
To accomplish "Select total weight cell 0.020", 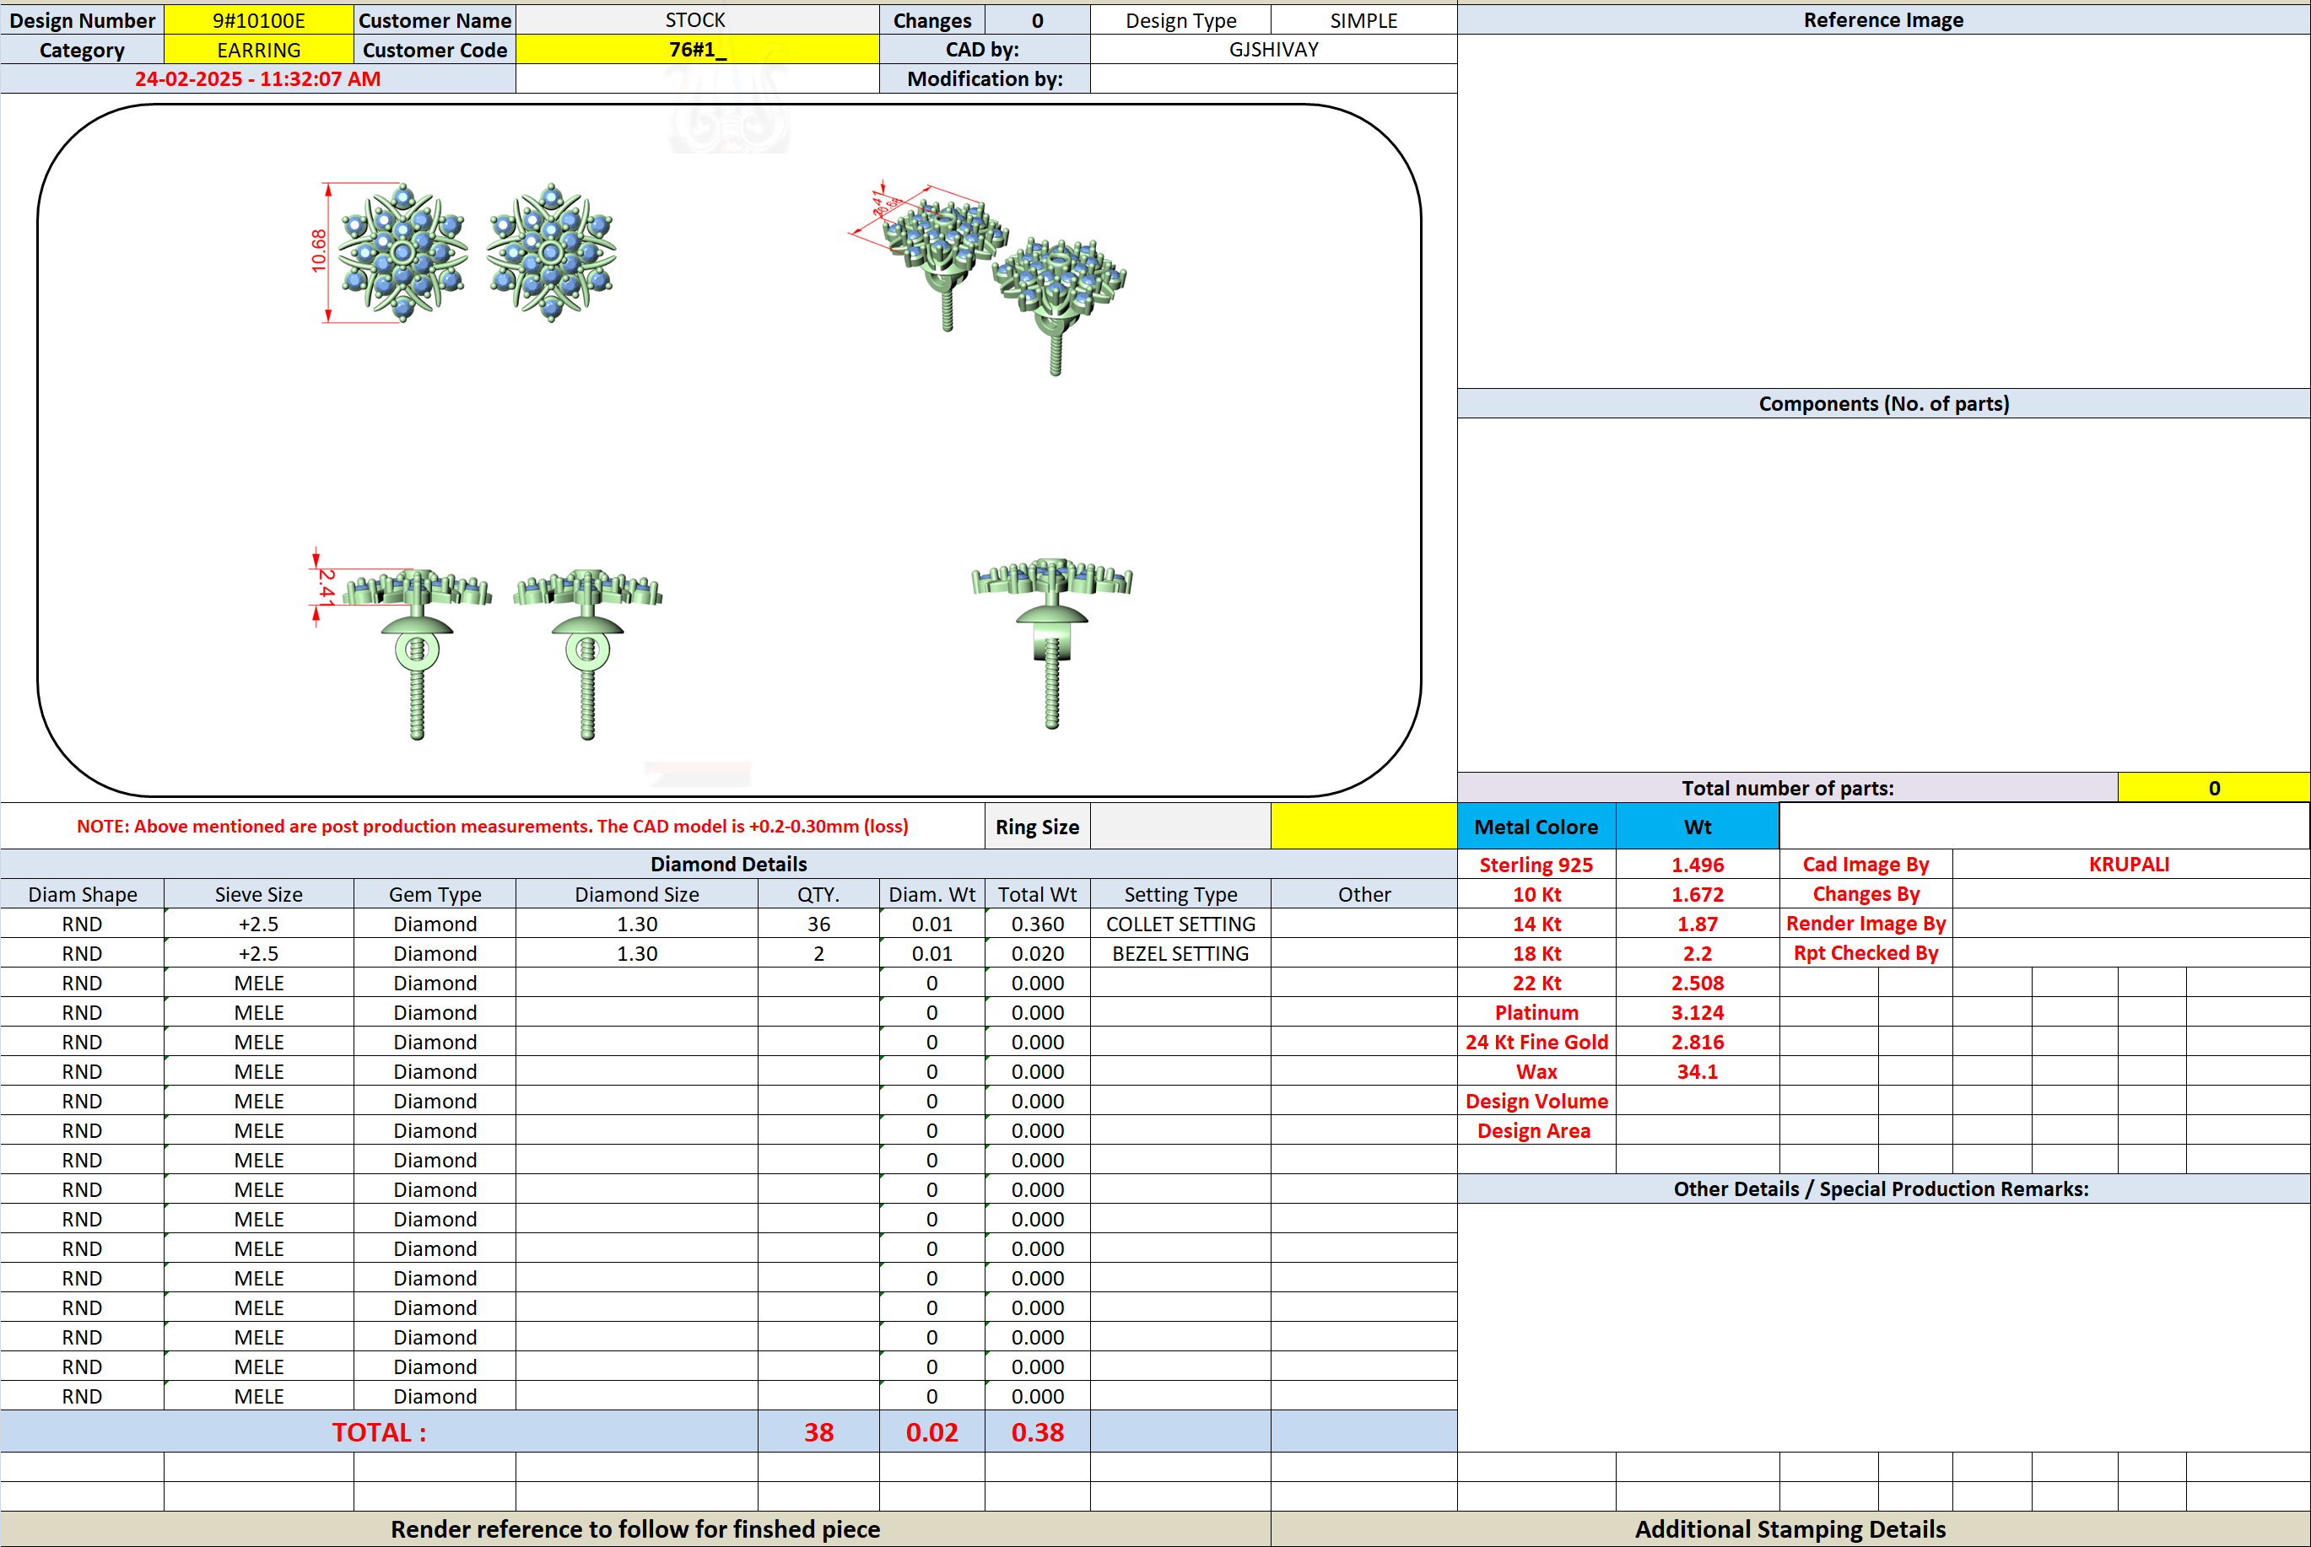I will pos(1037,953).
